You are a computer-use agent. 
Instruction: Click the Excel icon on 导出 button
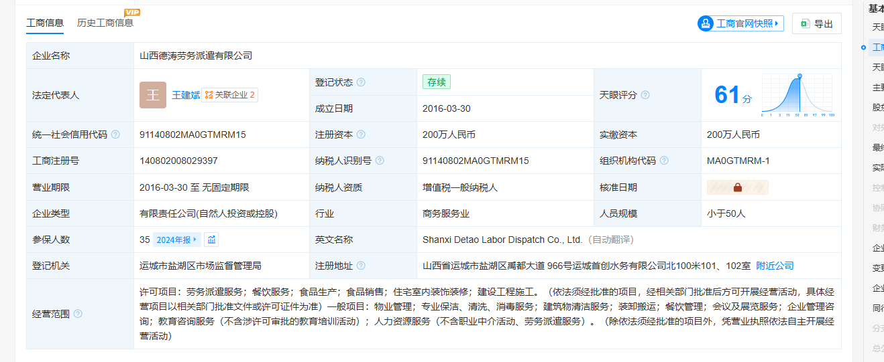point(804,23)
